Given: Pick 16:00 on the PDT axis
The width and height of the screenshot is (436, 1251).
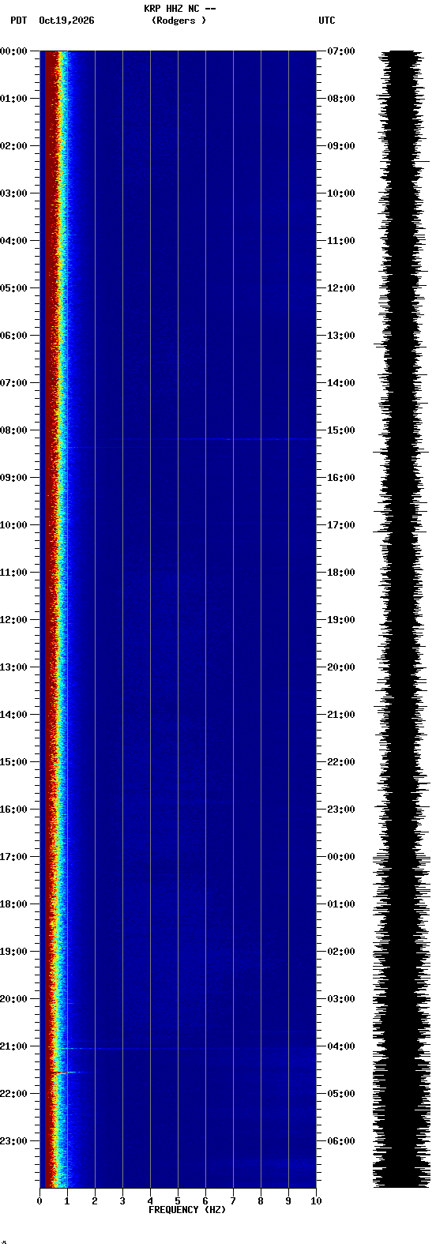Looking at the screenshot, I should pyautogui.click(x=14, y=810).
